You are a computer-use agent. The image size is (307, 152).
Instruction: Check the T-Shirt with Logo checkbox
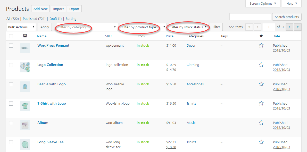point(11,104)
